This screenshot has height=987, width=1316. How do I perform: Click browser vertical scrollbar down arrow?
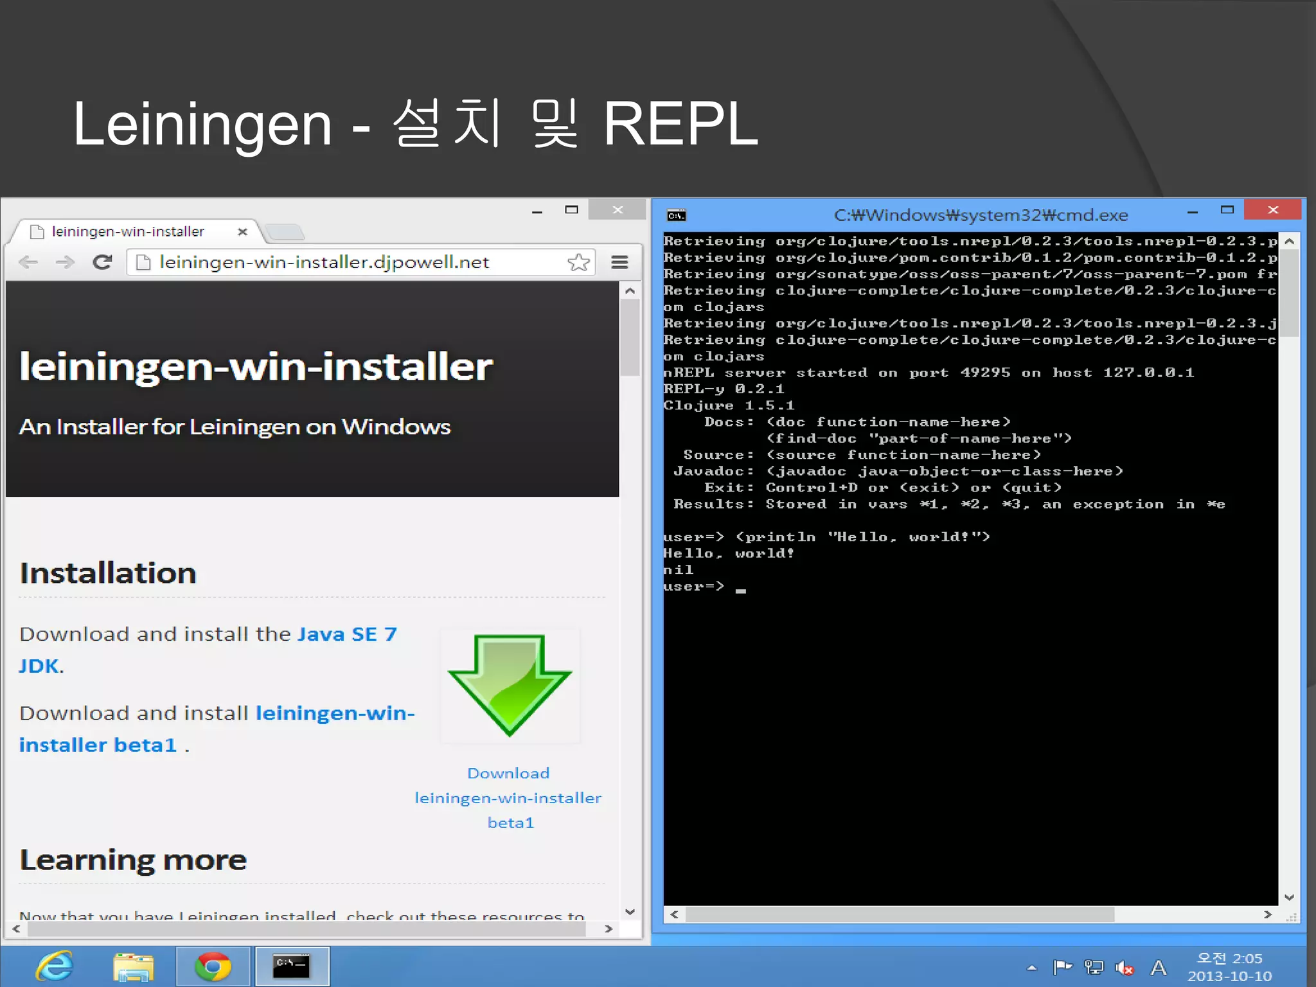pyautogui.click(x=630, y=911)
